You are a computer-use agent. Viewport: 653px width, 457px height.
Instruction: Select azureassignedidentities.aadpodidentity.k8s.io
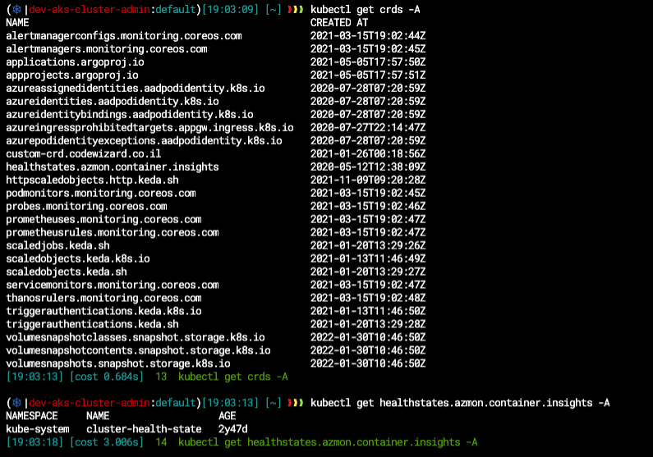pos(136,88)
